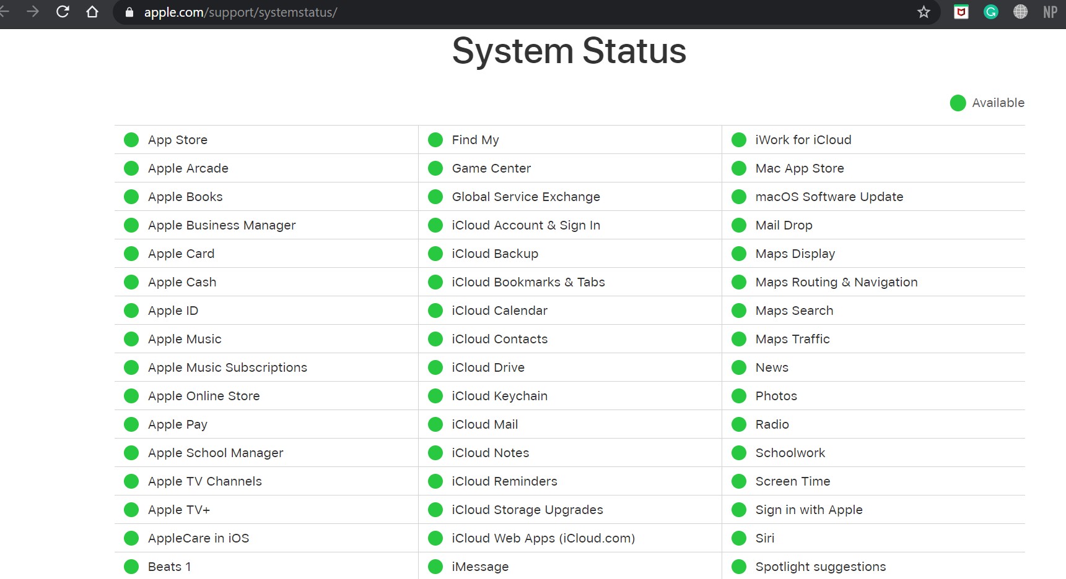The image size is (1066, 579).
Task: Reload the page with the refresh icon
Action: [63, 12]
